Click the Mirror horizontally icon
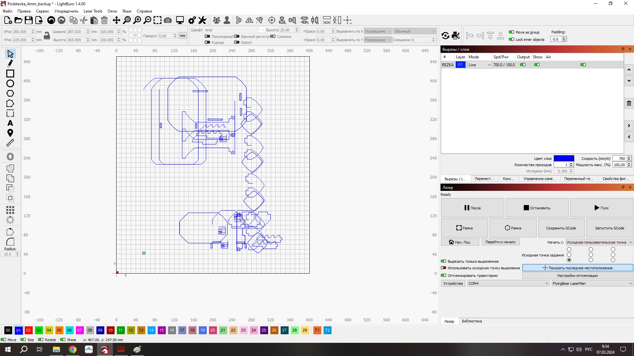Viewport: 634px width, 356px height. coord(249,20)
